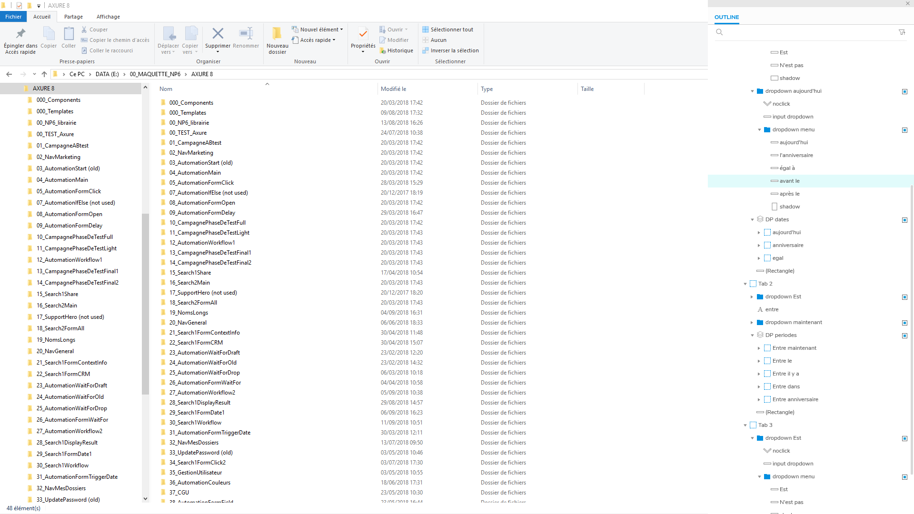Toggle blue marker beside dropdown maintenant
The image size is (914, 514).
tap(904, 323)
